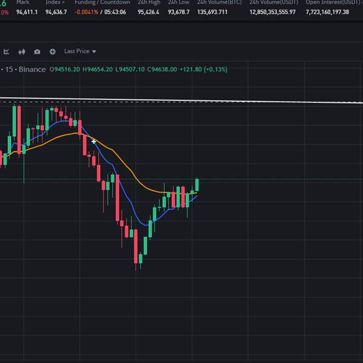363x363 pixels.
Task: Click the countdown timer 05:43:06
Action: [115, 12]
